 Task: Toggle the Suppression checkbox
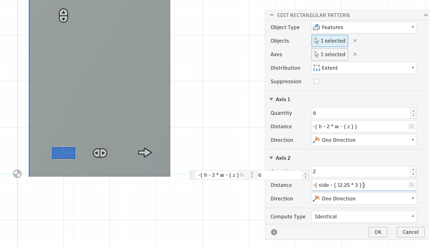(316, 81)
